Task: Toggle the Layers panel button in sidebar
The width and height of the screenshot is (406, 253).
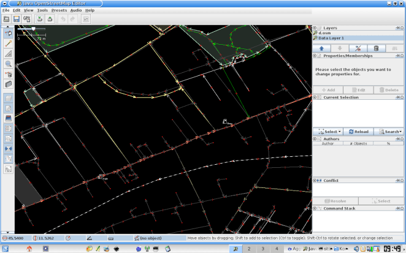Action: click(9, 97)
